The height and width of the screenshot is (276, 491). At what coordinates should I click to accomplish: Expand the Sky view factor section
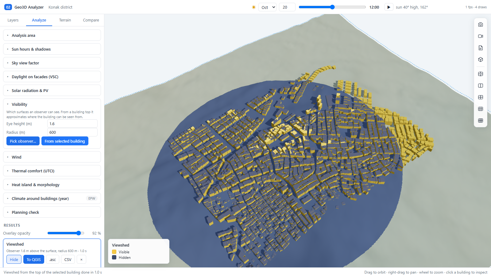[52, 63]
